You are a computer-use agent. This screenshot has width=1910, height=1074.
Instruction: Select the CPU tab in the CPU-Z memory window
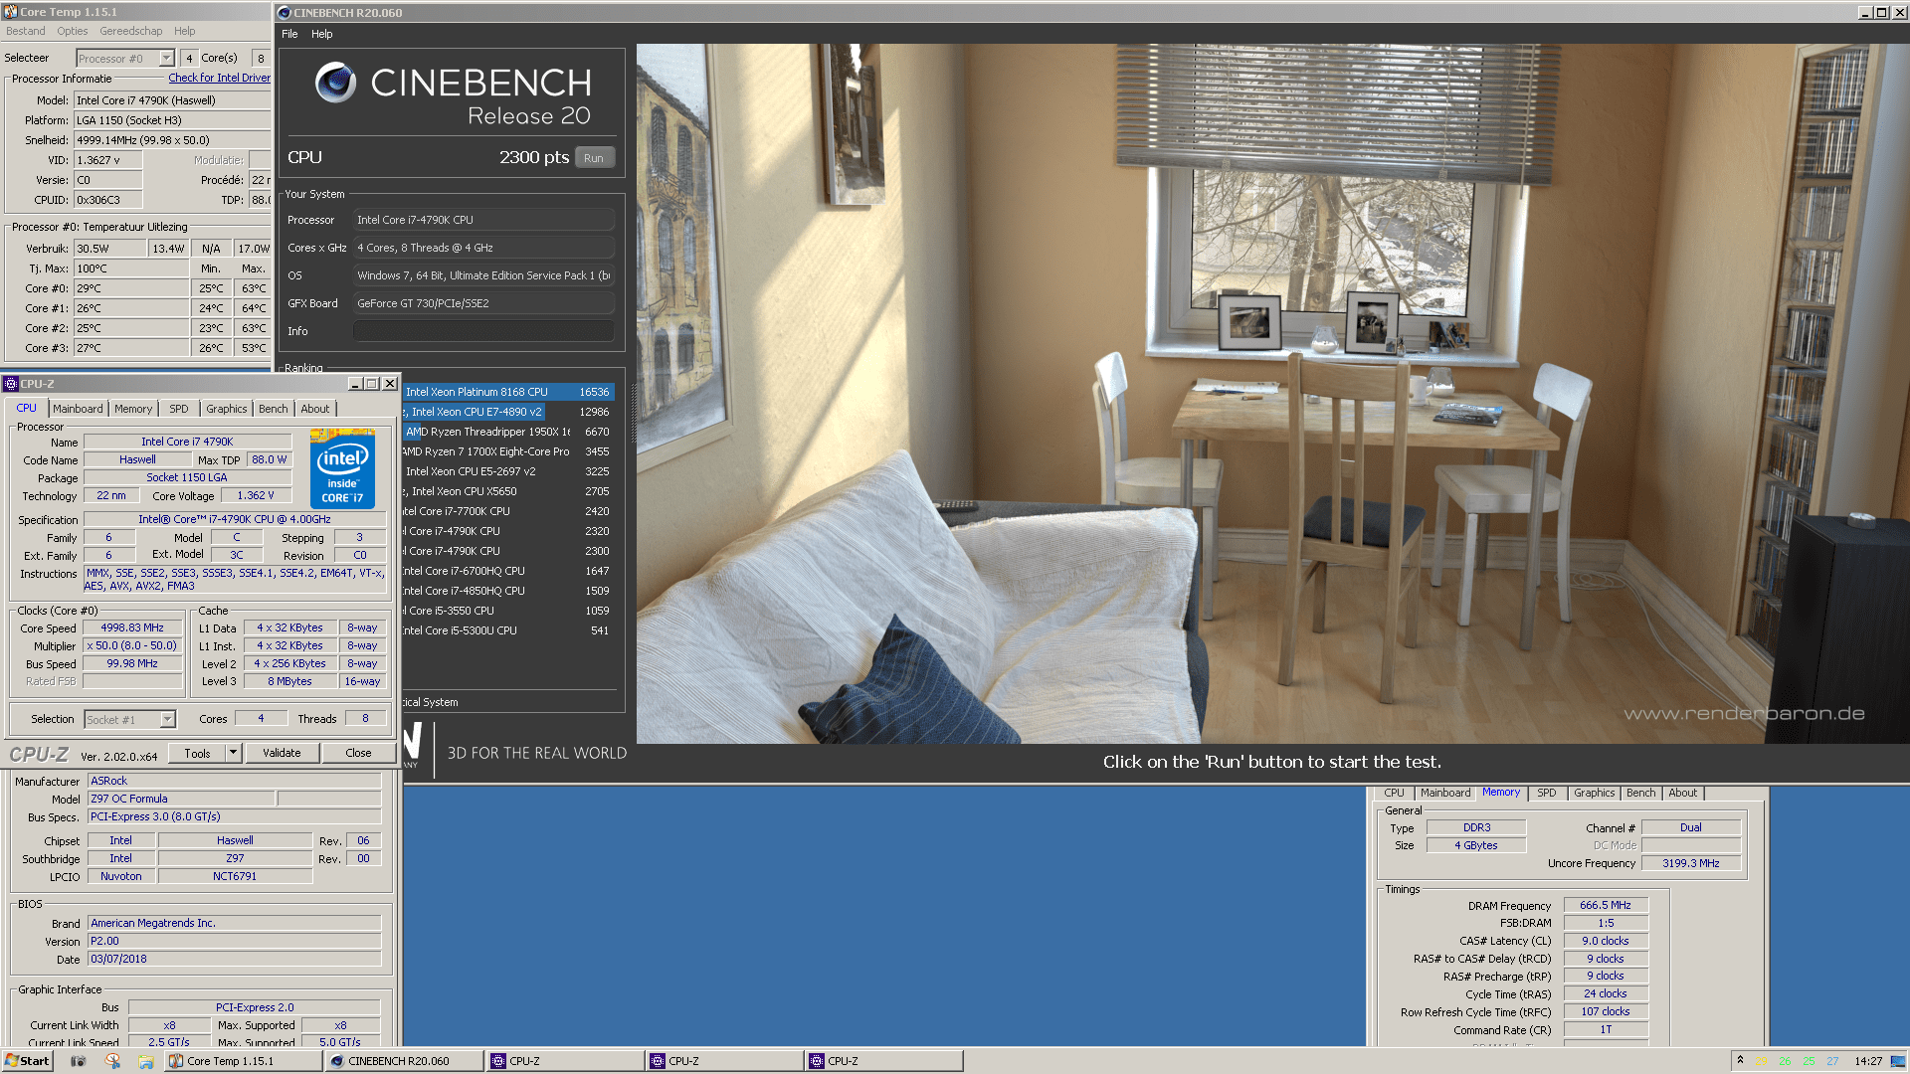[1394, 793]
